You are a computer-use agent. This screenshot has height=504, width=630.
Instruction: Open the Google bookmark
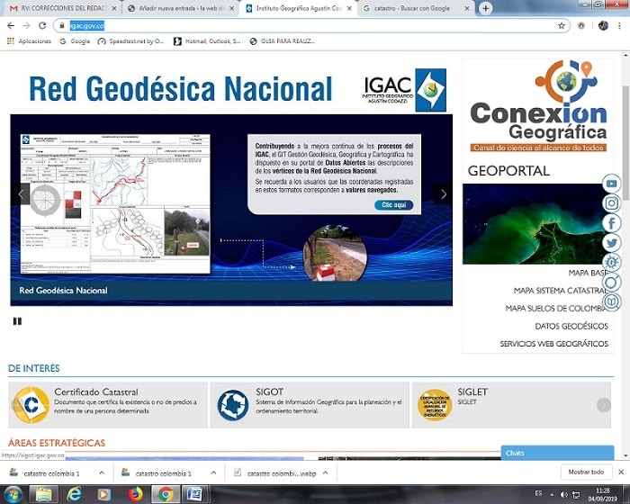click(75, 41)
